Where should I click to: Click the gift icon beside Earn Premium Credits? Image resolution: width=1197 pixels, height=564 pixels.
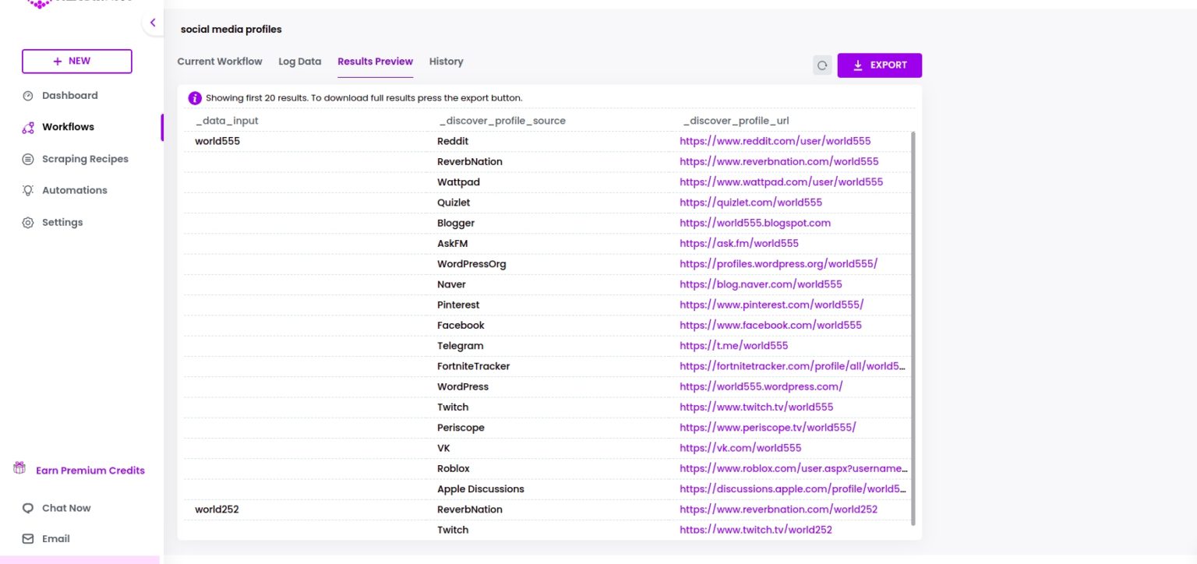(x=19, y=469)
